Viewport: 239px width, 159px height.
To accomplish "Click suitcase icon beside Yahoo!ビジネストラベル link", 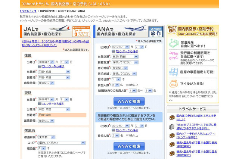I will [x=172, y=127].
